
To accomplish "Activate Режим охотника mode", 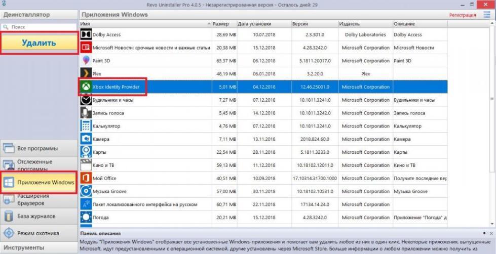I will 39,233.
